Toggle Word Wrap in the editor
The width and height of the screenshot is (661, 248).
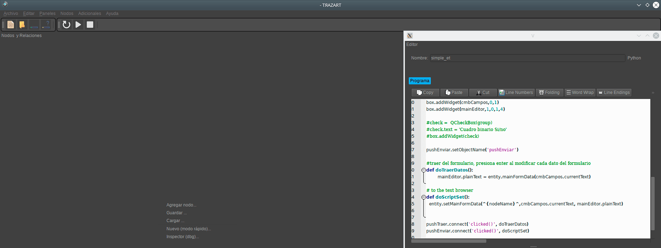pyautogui.click(x=580, y=93)
